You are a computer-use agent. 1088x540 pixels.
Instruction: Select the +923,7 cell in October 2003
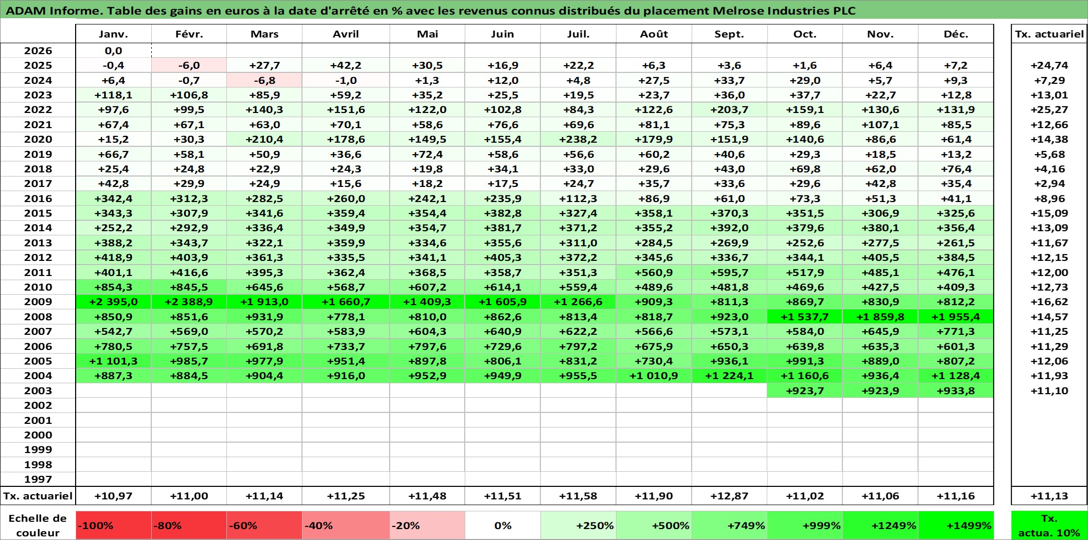click(805, 391)
